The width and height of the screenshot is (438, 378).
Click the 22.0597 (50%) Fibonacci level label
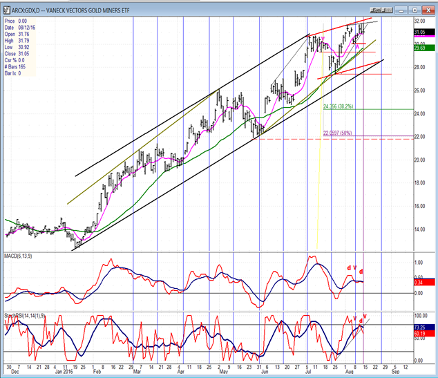(337, 133)
